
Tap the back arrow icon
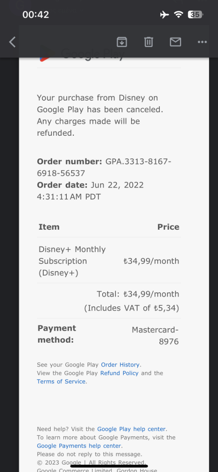click(x=12, y=42)
